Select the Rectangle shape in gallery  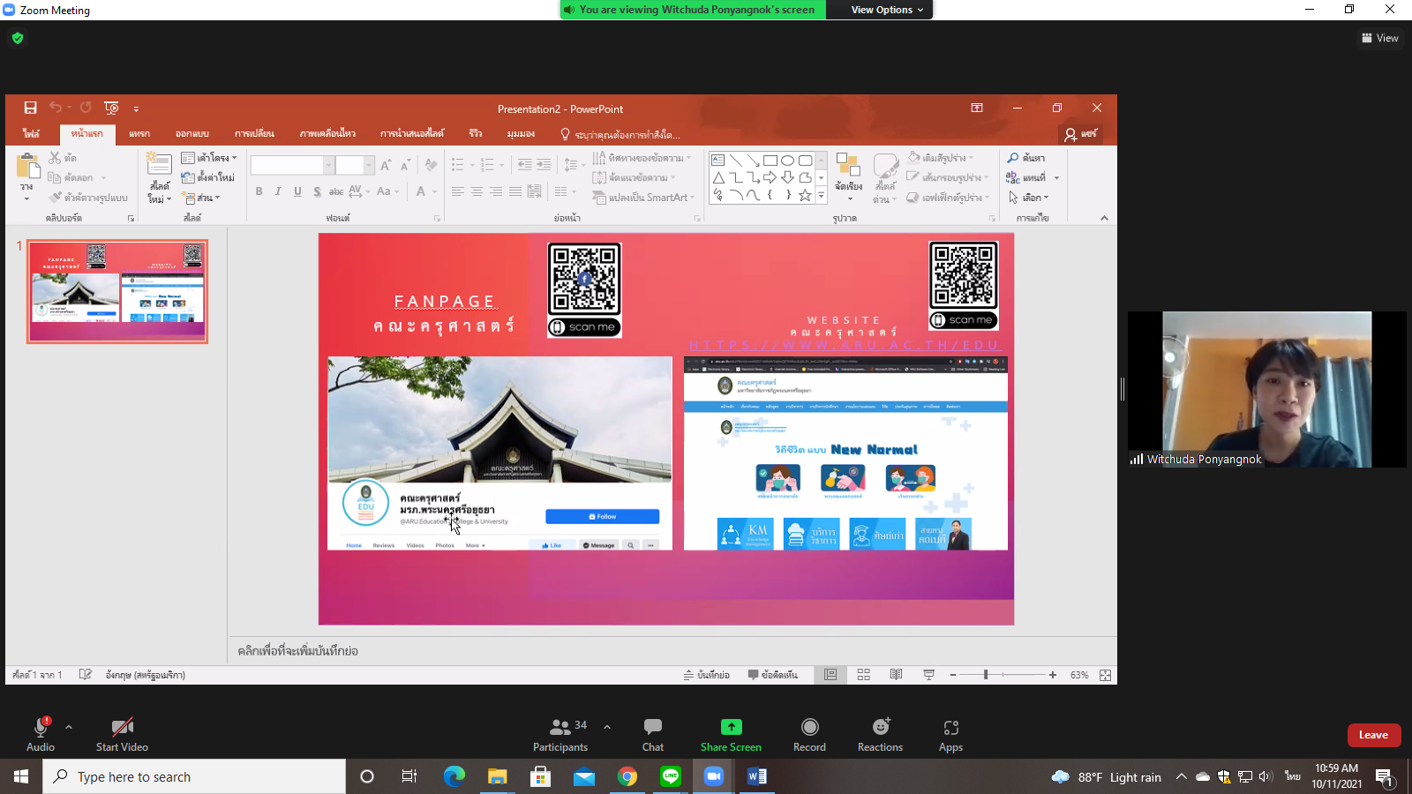click(x=770, y=161)
